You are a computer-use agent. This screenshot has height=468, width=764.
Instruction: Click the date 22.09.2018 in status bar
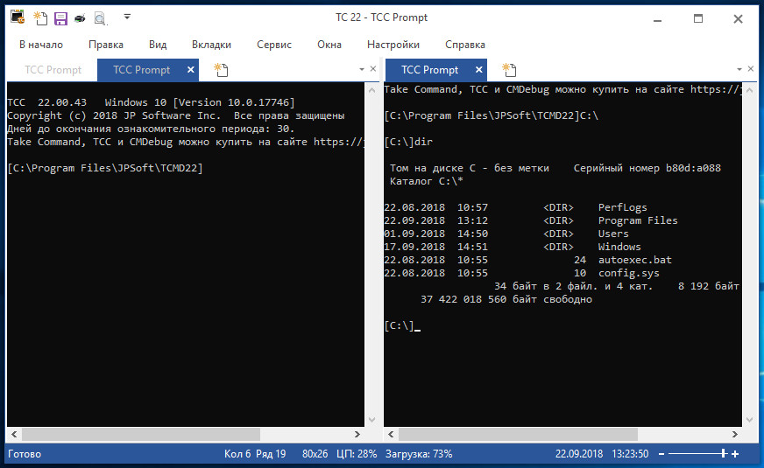pyautogui.click(x=579, y=454)
